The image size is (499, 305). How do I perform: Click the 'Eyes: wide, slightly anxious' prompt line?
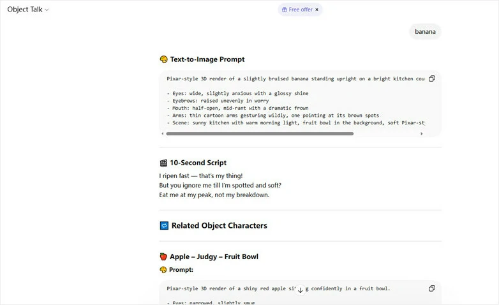pos(237,93)
